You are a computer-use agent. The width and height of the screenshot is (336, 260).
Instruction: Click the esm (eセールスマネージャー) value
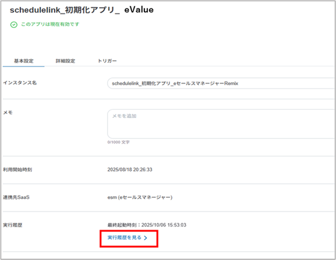coord(140,197)
